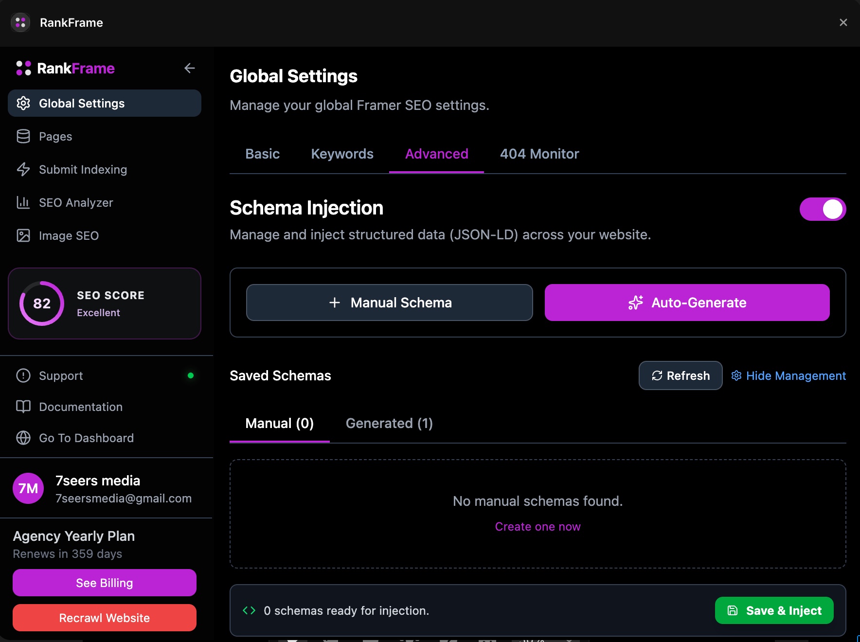Click the 7seers media account avatar

tap(28, 488)
